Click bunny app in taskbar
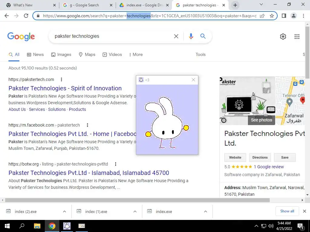Image resolution: width=310 pixels, height=232 pixels. 67,226
